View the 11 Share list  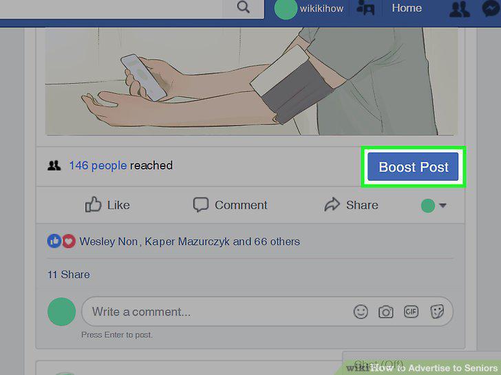tap(68, 275)
